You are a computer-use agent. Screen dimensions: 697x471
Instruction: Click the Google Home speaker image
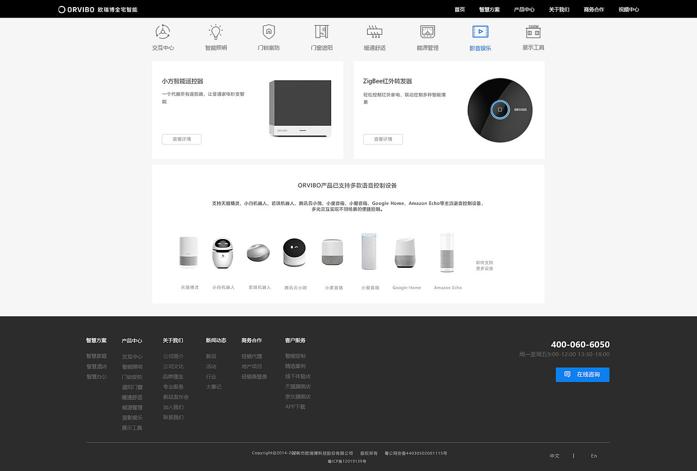(406, 253)
